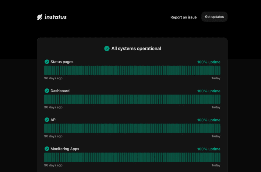Viewport: 261px width, 172px height.
Task: Click the API 100% uptime text
Action: coord(209,120)
